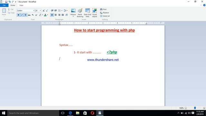206x116 pixels.
Task: Launch Opera browser from the taskbar
Action: (x=92, y=113)
